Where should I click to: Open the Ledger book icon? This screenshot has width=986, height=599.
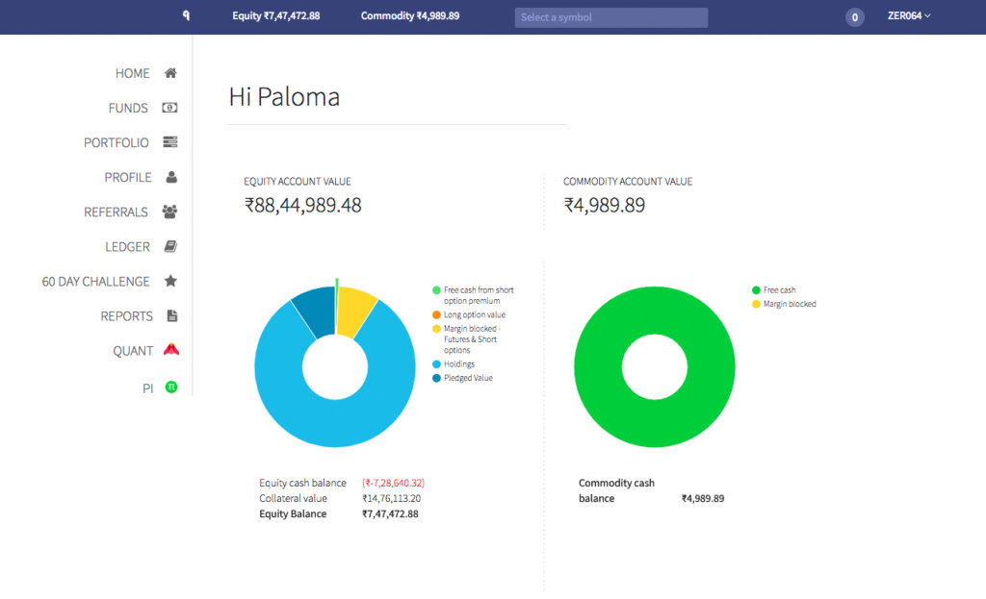(x=170, y=246)
